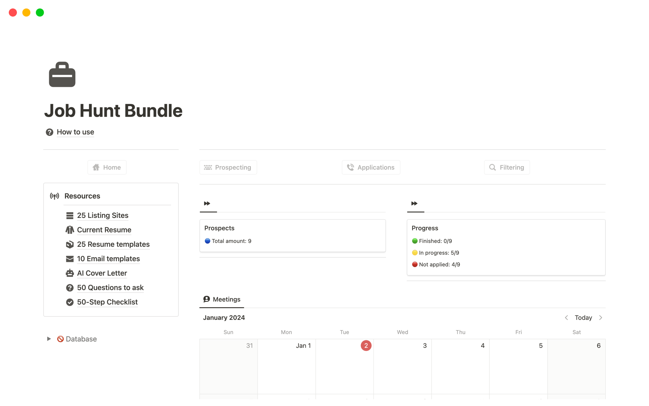Switch to the Meetings tab
Viewport: 649px width, 406px height.
pyautogui.click(x=222, y=299)
